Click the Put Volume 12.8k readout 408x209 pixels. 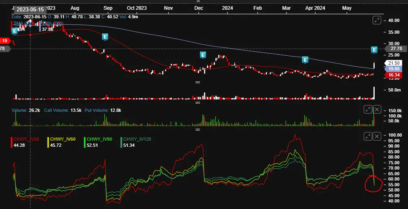click(103, 110)
